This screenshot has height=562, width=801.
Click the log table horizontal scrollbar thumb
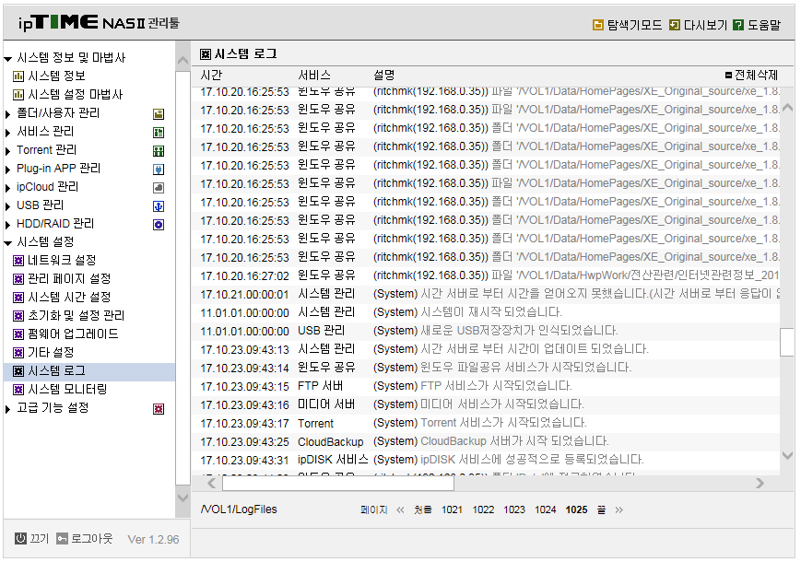click(x=338, y=483)
